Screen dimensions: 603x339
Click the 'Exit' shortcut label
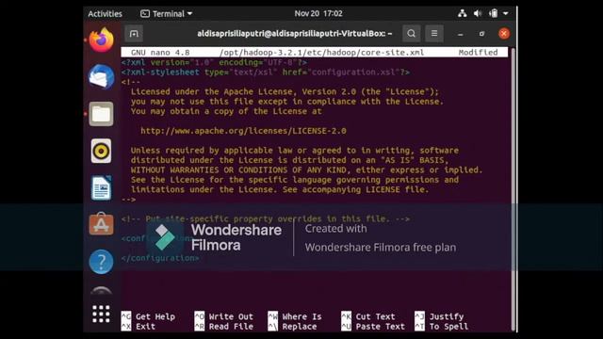[145, 327]
